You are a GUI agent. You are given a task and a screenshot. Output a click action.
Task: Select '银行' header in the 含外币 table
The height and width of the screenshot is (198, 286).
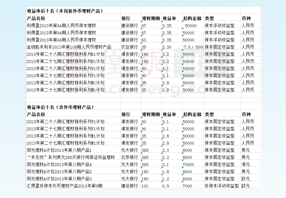[x=126, y=114]
